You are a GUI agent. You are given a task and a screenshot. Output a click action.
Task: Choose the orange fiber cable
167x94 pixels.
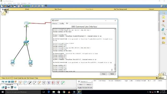39,83
